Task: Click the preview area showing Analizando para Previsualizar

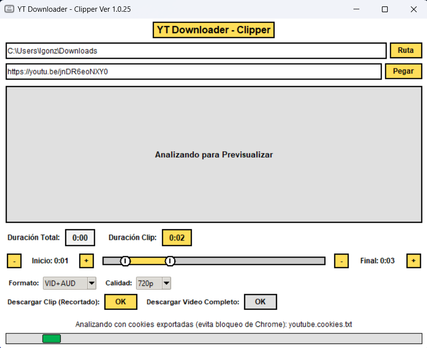Action: coord(214,155)
